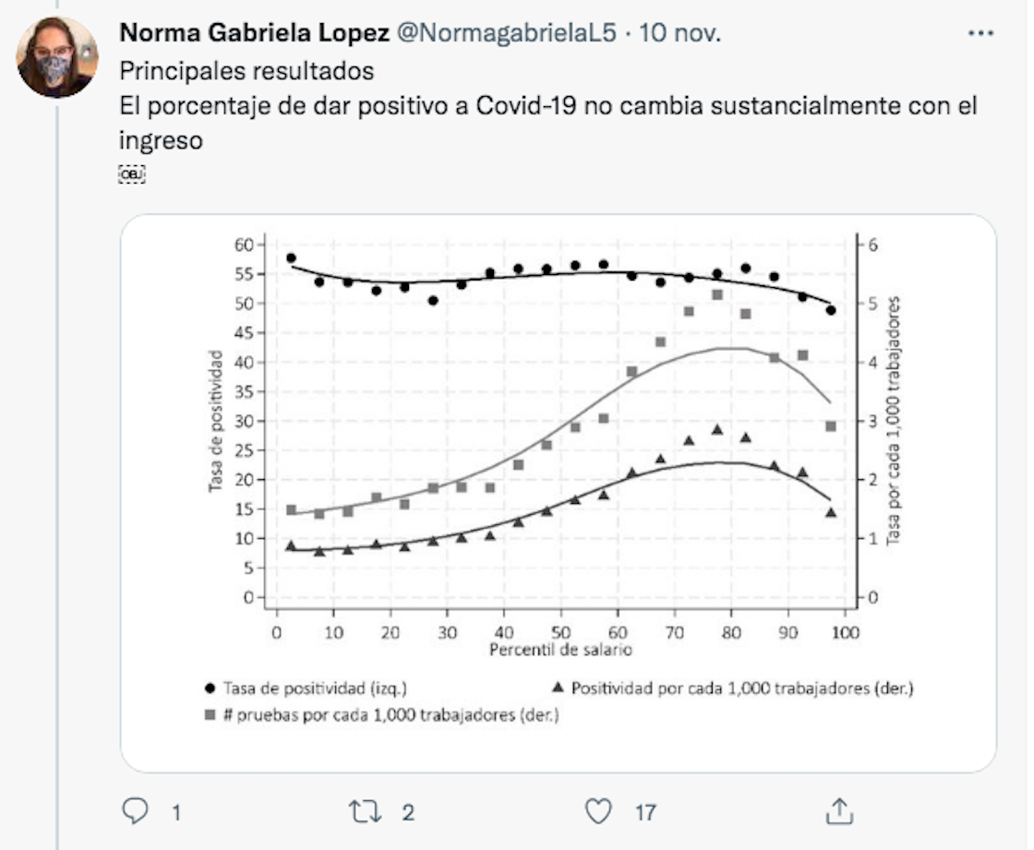Click the 'Principales resultados' tweet text
1034x850 pixels.
(x=246, y=71)
